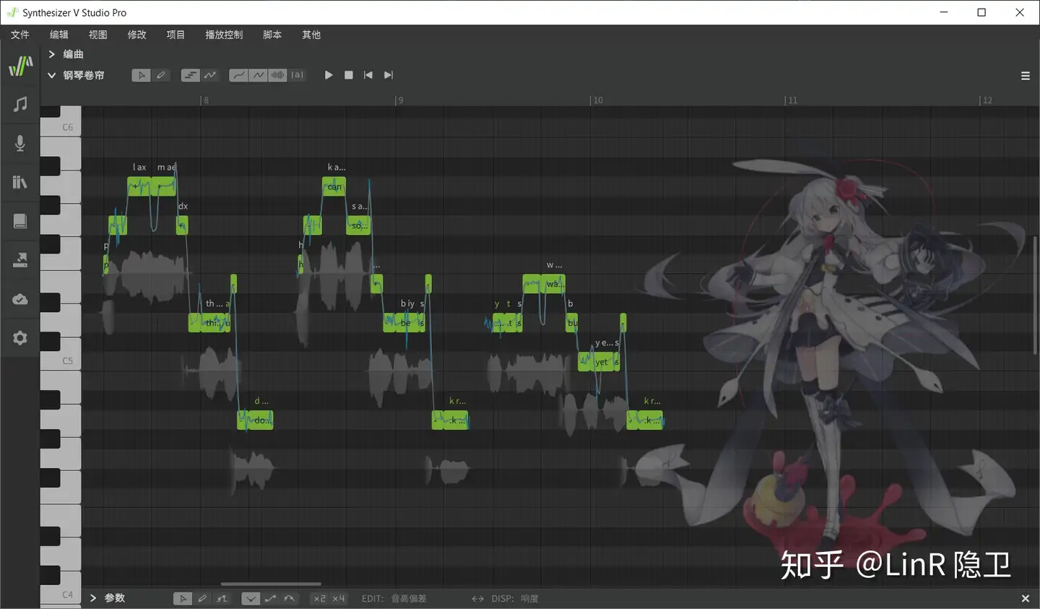Open the cloud license icon in sidebar
The width and height of the screenshot is (1040, 609).
(x=20, y=299)
